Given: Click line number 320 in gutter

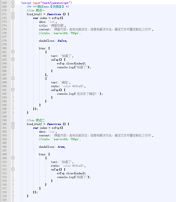Looking at the screenshot, I should [x=4, y=200].
